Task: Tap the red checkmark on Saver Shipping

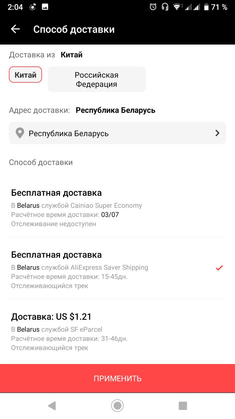Action: [219, 268]
